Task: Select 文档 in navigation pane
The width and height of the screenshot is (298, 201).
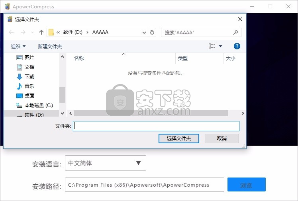Action: click(x=29, y=67)
